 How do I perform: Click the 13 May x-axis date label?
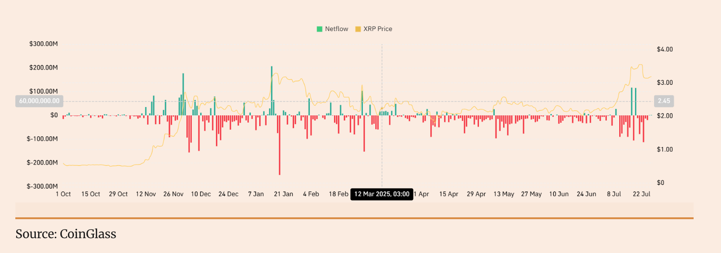click(x=504, y=194)
